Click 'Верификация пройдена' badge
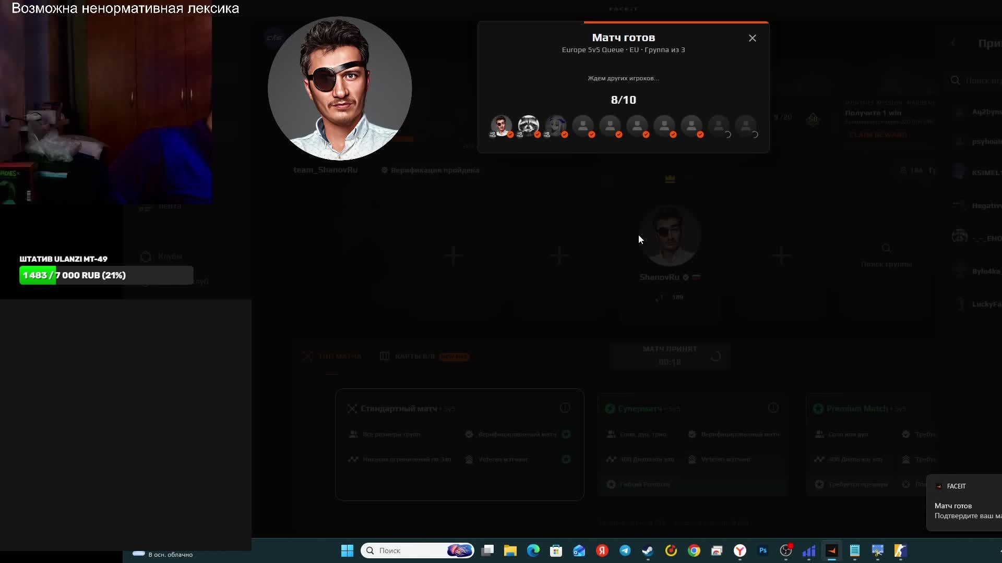The image size is (1002, 563). (430, 170)
